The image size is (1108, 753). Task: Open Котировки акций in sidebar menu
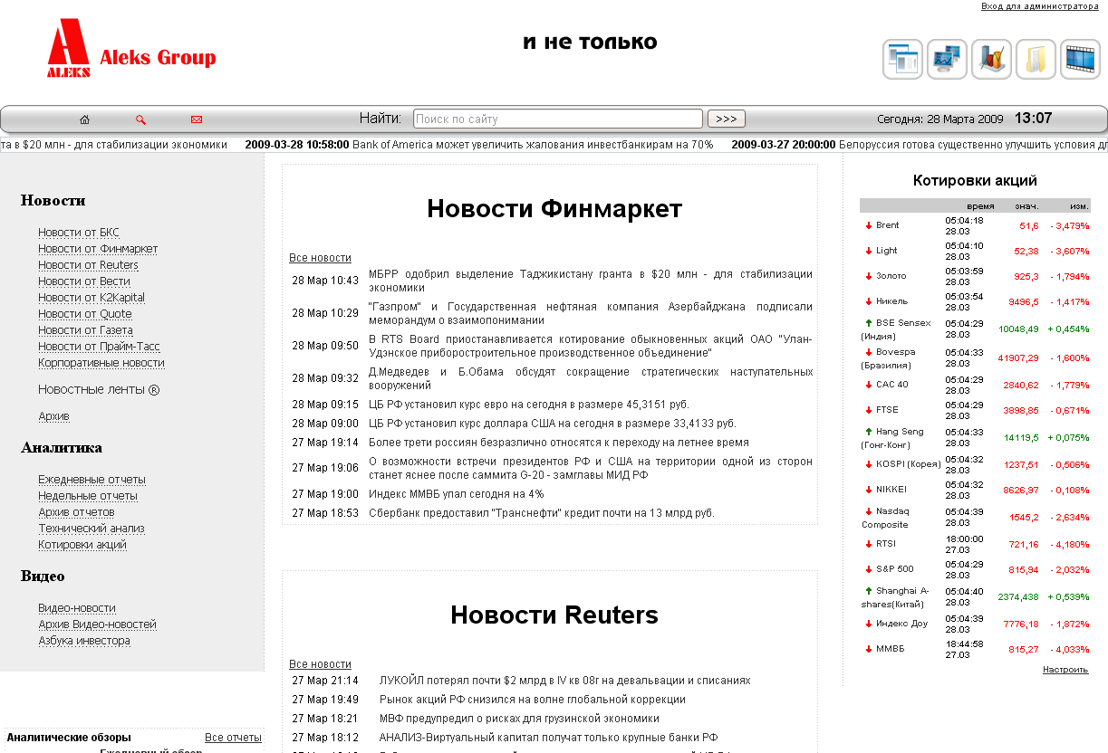82,545
